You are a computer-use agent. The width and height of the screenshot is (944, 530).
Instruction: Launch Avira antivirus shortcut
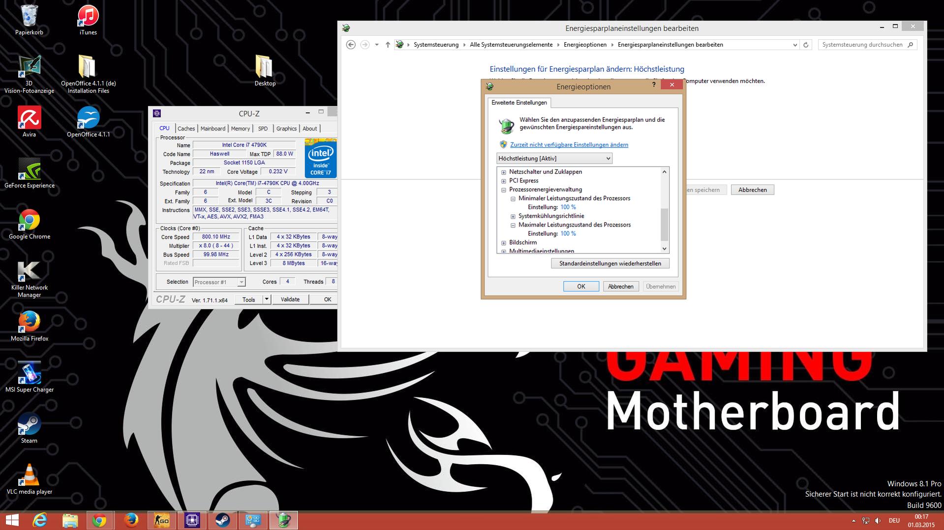29,121
